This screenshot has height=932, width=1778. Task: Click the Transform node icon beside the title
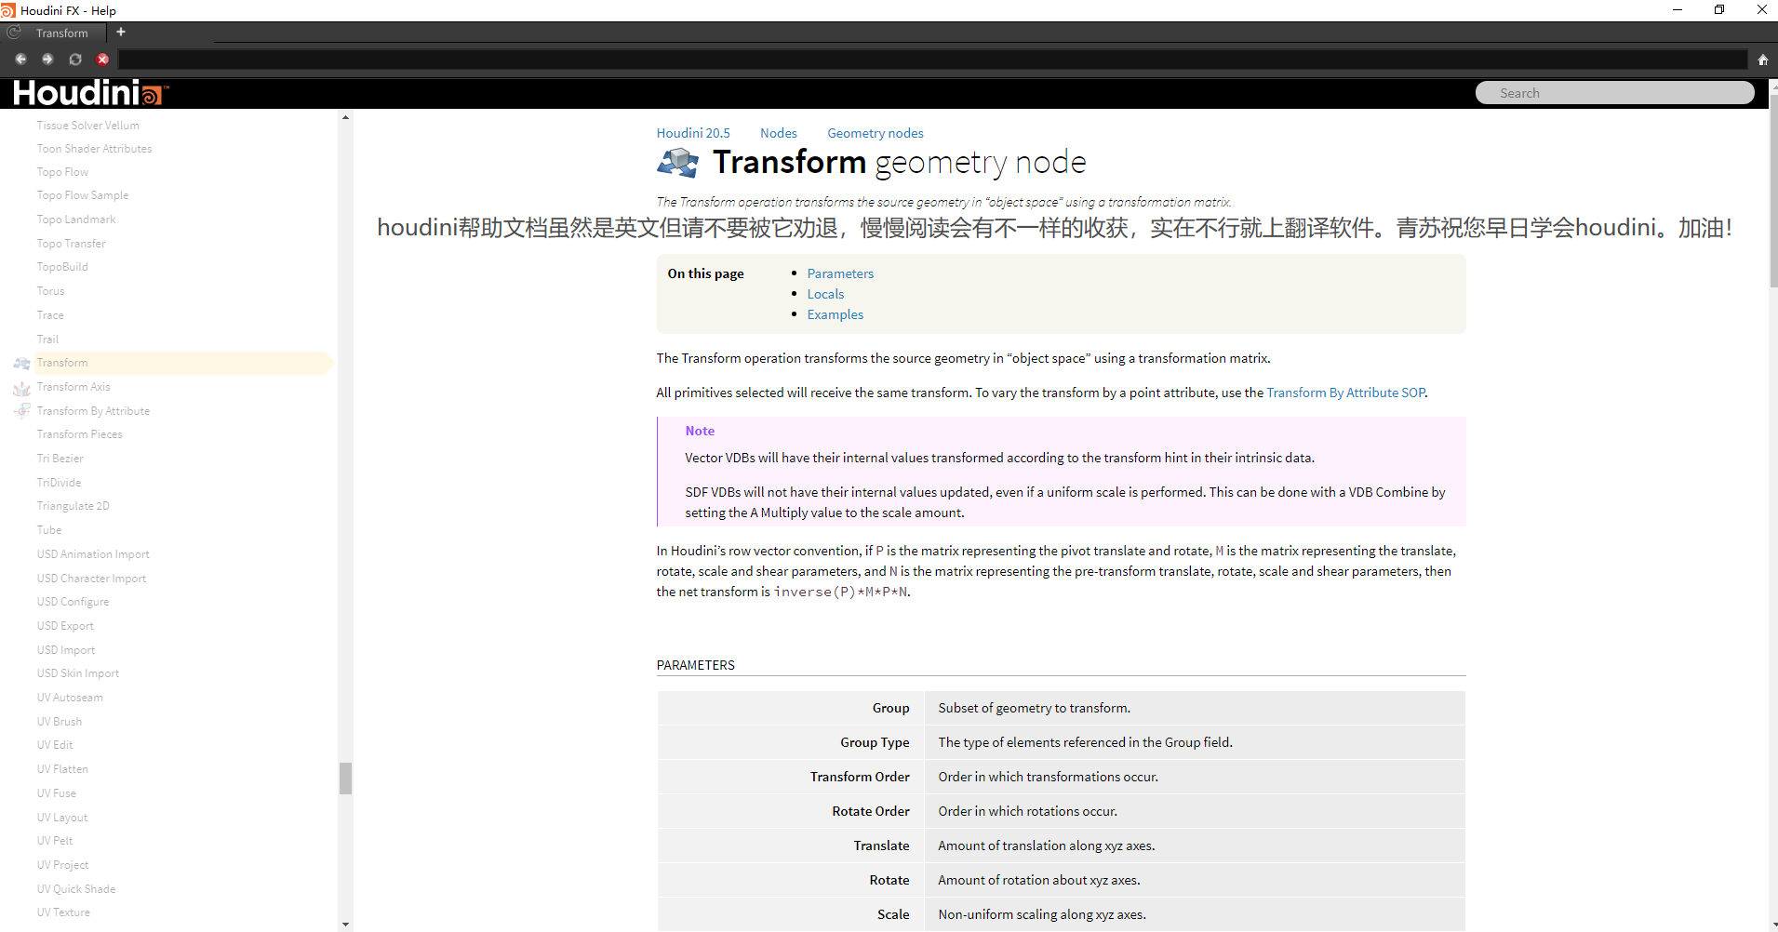pyautogui.click(x=678, y=163)
